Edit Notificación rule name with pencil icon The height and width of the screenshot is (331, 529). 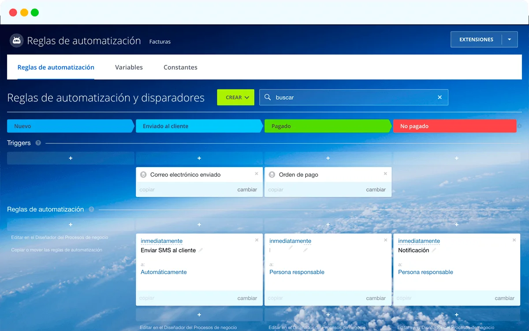coord(434,250)
